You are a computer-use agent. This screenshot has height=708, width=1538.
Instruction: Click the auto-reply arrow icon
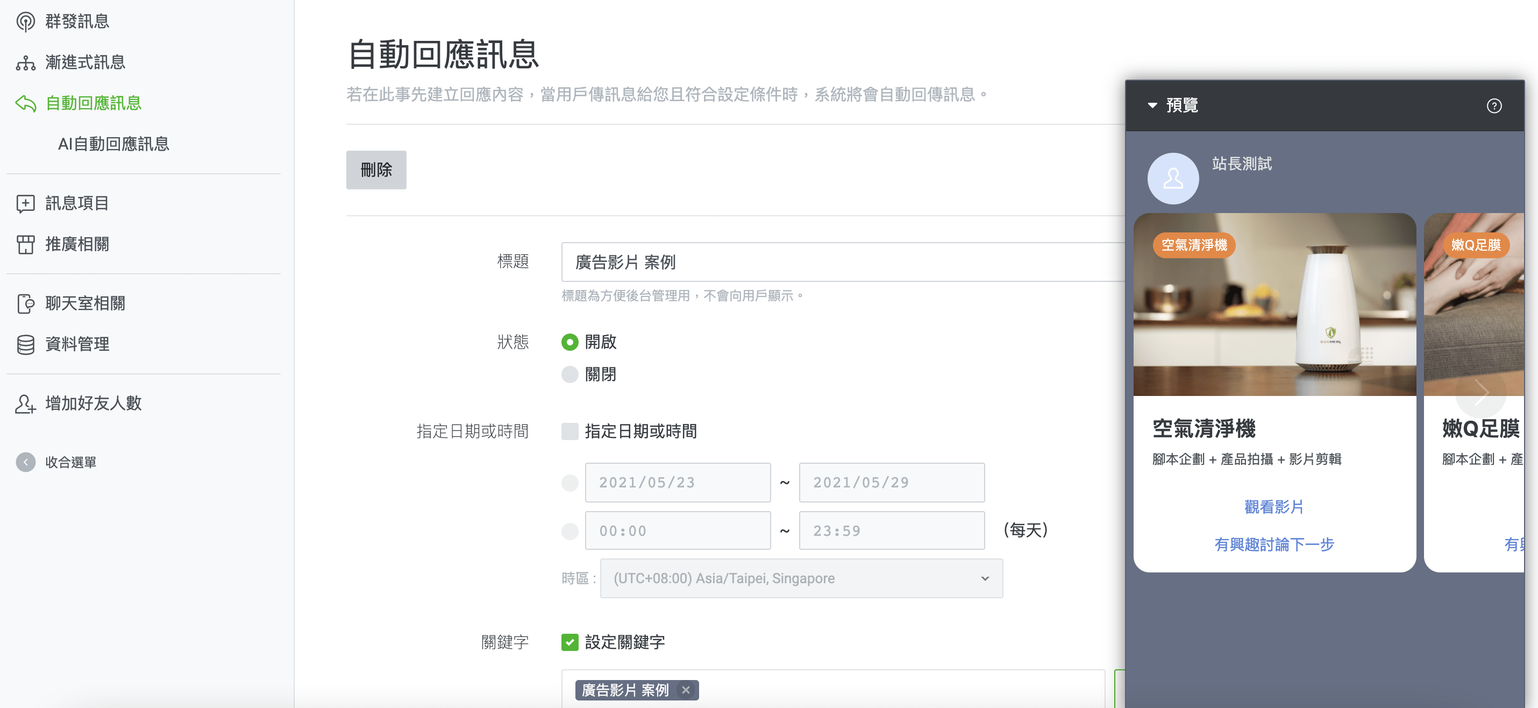point(25,103)
